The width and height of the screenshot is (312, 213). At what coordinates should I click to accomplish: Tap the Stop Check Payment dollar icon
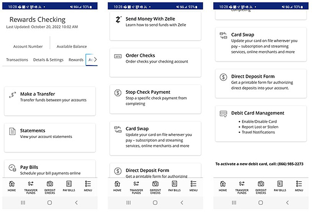(118, 93)
